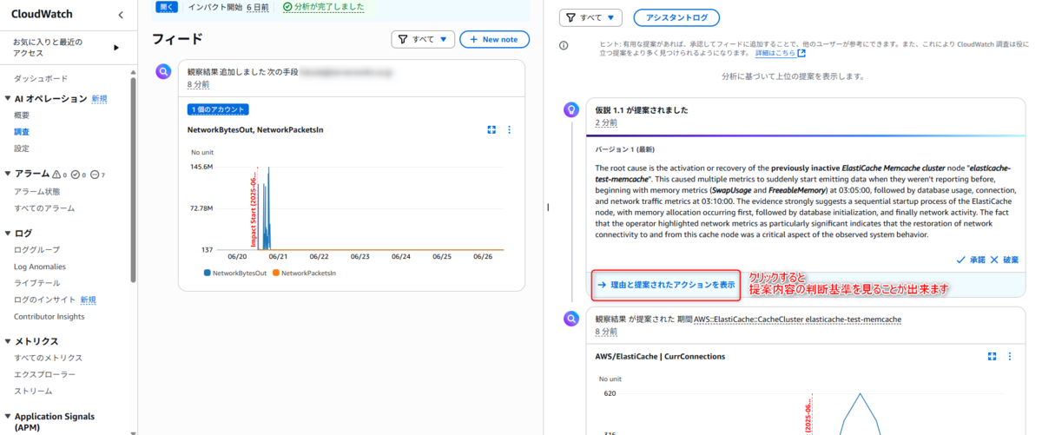The image size is (1042, 435).
Task: Open ロググループ in sidebar
Action: [37, 250]
